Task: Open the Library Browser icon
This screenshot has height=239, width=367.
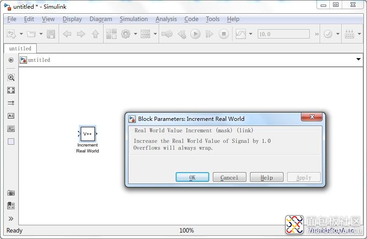Action: click(x=111, y=34)
